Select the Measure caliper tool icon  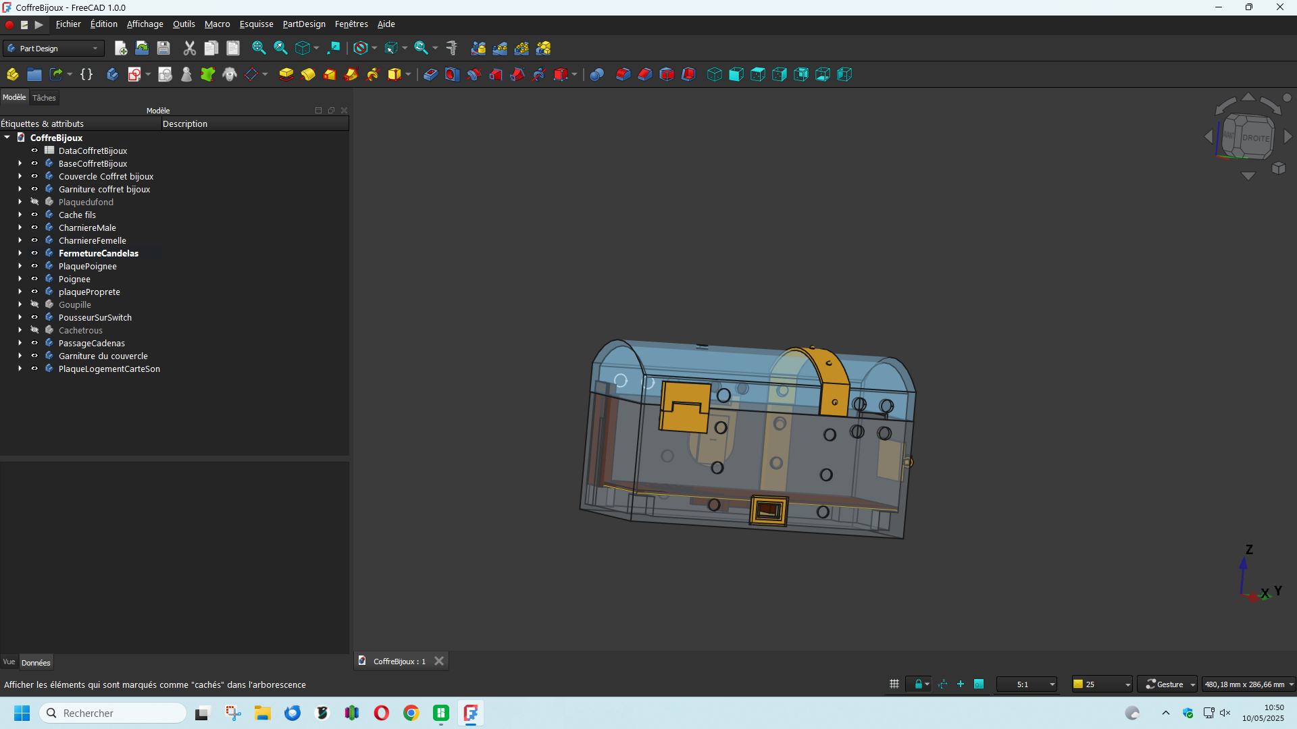[x=452, y=48]
